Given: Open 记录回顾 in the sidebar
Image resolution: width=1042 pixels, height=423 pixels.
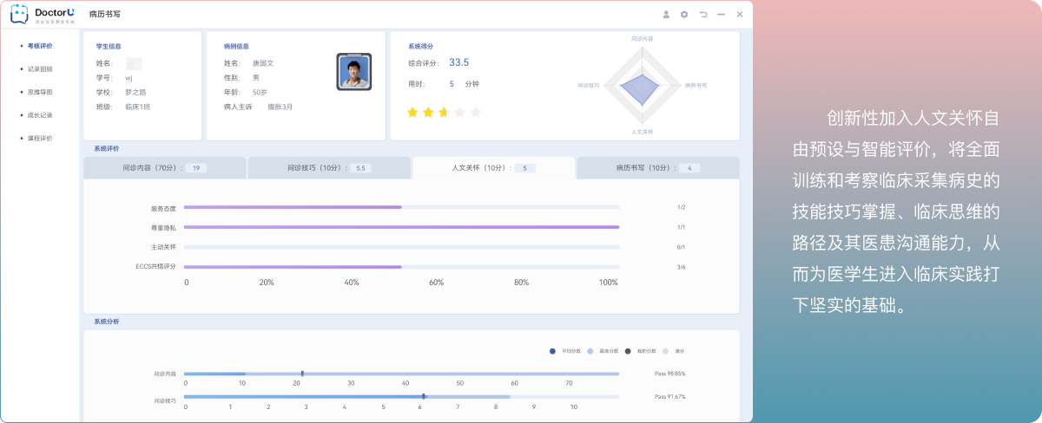Looking at the screenshot, I should point(40,68).
